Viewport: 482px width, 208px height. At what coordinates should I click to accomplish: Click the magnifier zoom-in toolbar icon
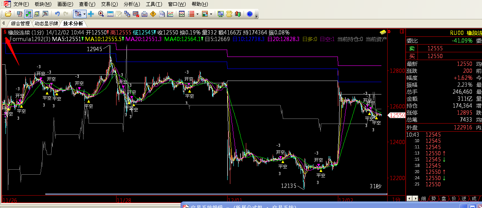tap(101, 14)
